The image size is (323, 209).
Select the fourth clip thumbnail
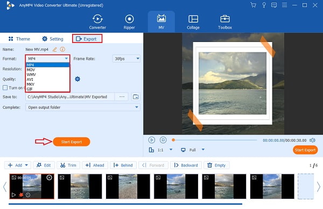pos(176,186)
